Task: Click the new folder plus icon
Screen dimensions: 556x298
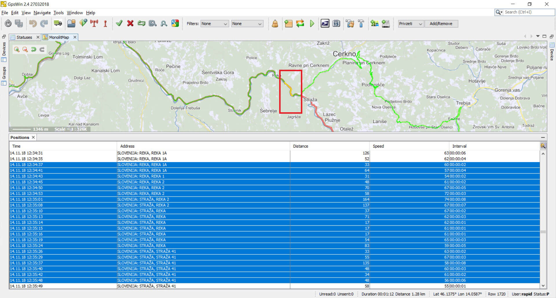Action: pos(288,23)
